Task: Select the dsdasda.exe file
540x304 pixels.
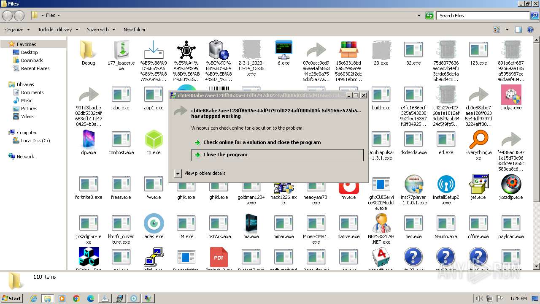Action: pyautogui.click(x=413, y=139)
